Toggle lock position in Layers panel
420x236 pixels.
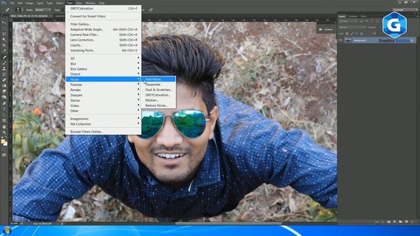[357, 33]
